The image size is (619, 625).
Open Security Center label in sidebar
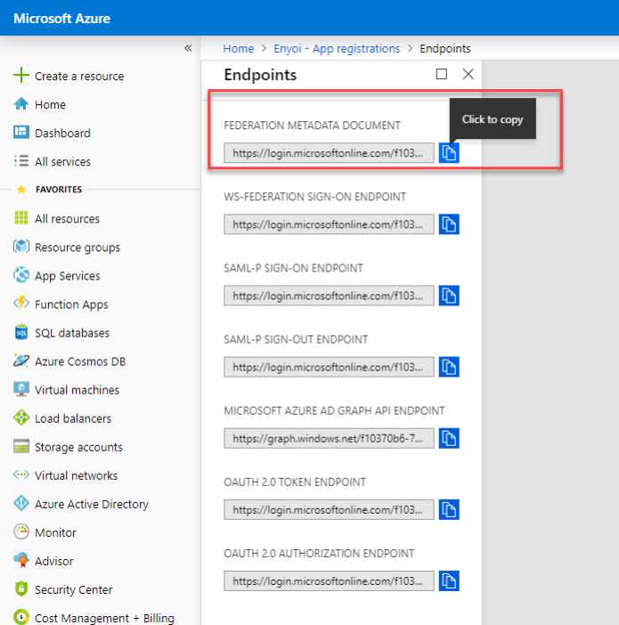73,589
